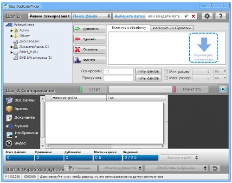
Task: Expand the Локальный диск (C:) node
Action: pos(12,47)
